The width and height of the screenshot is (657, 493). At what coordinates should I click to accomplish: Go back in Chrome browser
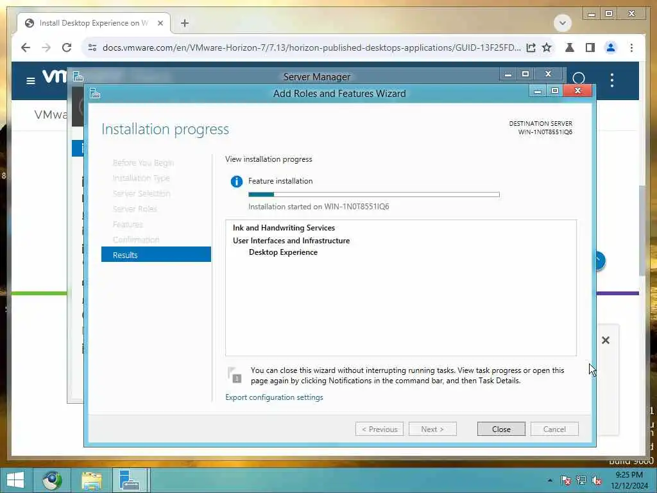26,48
